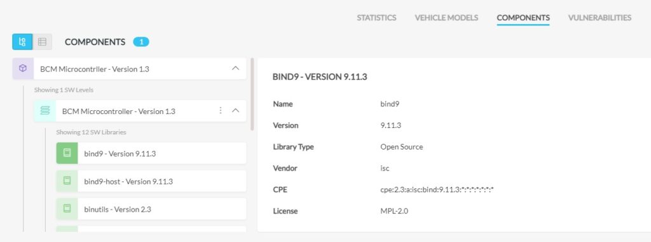Click the COMPONENTS section title
Image resolution: width=651 pixels, height=242 pixels.
point(95,42)
